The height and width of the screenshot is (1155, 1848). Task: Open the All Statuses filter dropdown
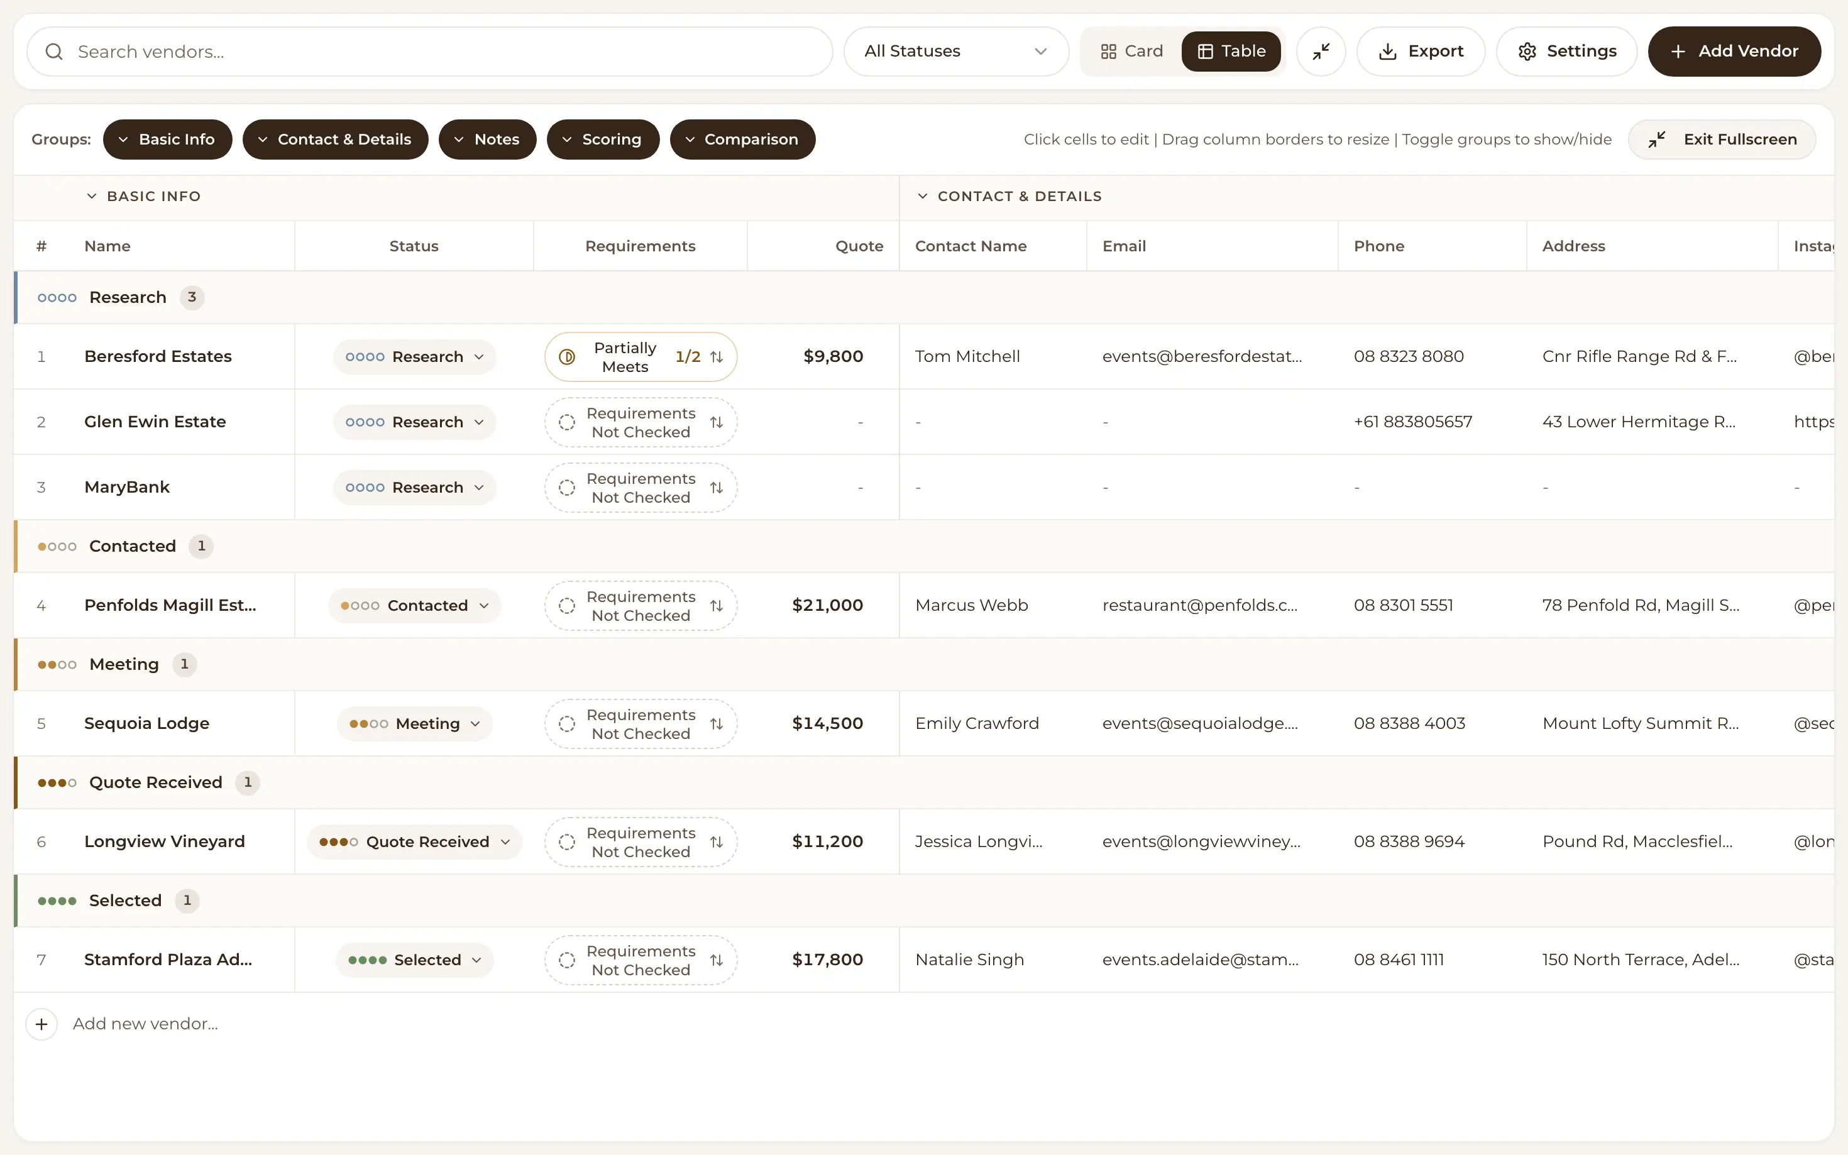tap(955, 51)
